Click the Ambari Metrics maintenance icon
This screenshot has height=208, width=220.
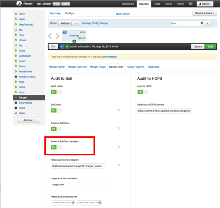16,77
